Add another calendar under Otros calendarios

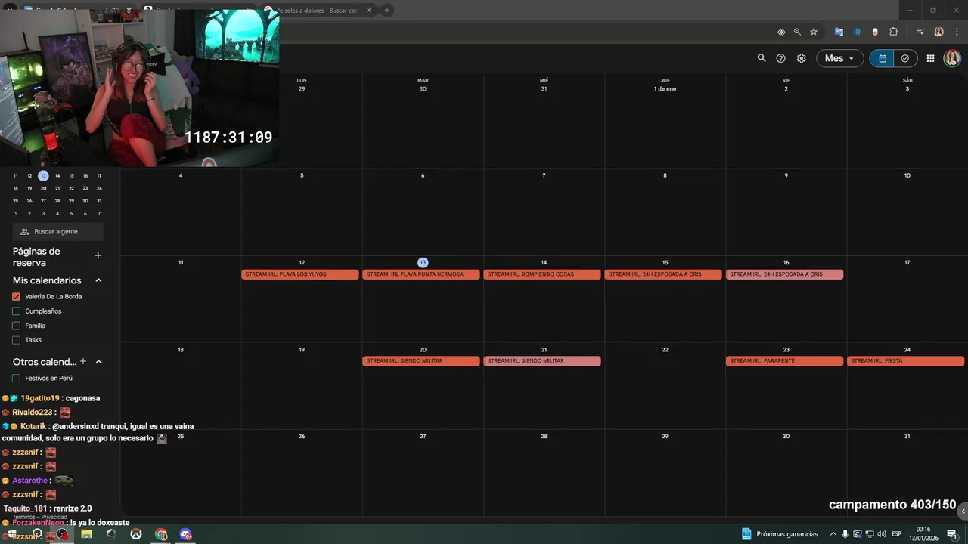83,362
